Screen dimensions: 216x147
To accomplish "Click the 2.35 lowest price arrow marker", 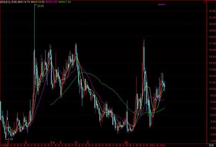I will (9, 139).
